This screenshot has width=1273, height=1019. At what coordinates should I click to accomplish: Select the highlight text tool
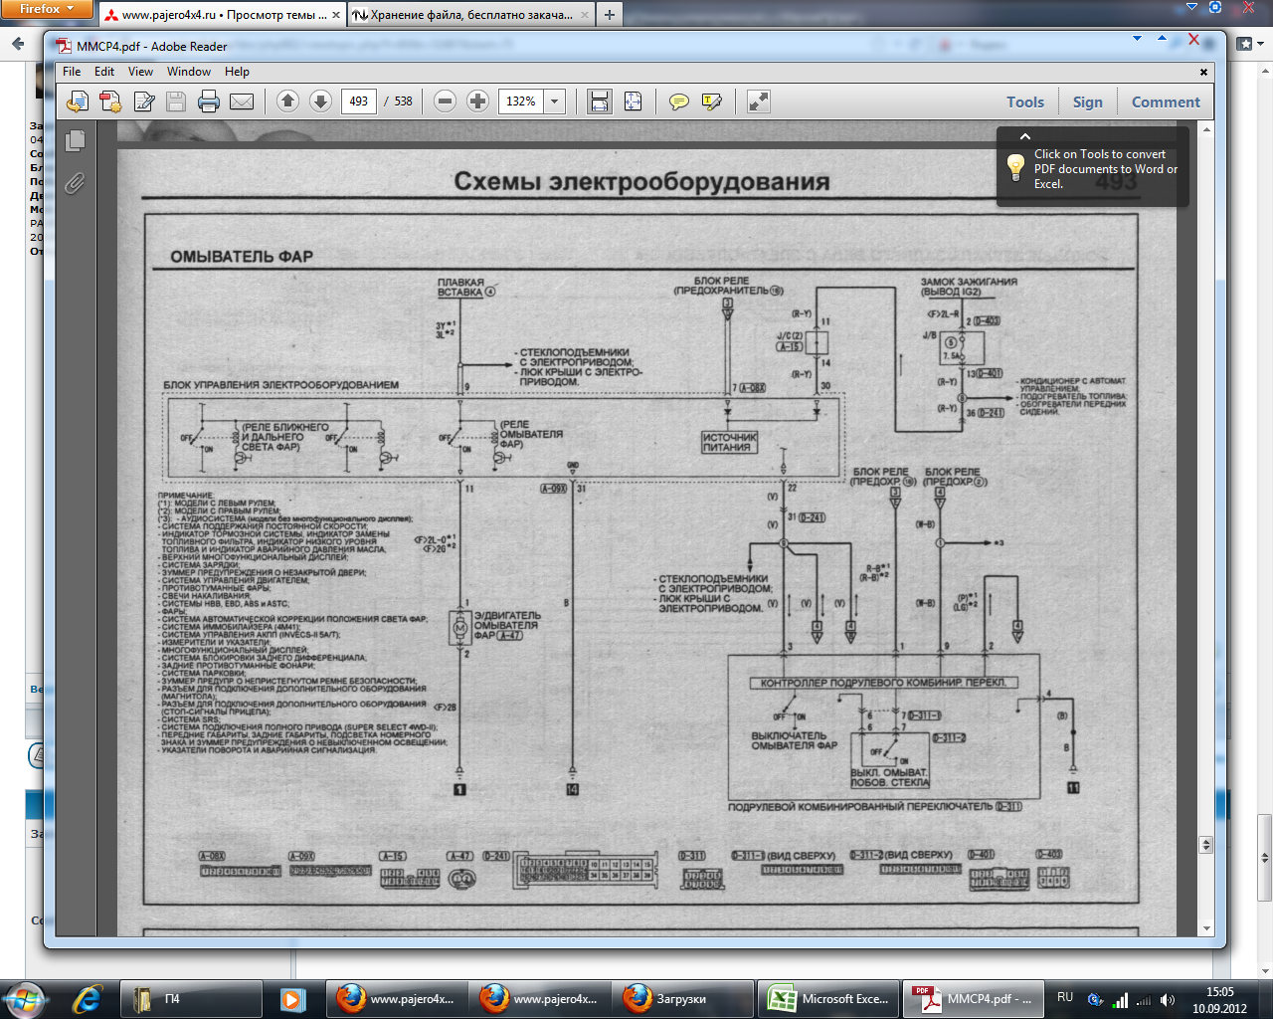click(x=712, y=102)
